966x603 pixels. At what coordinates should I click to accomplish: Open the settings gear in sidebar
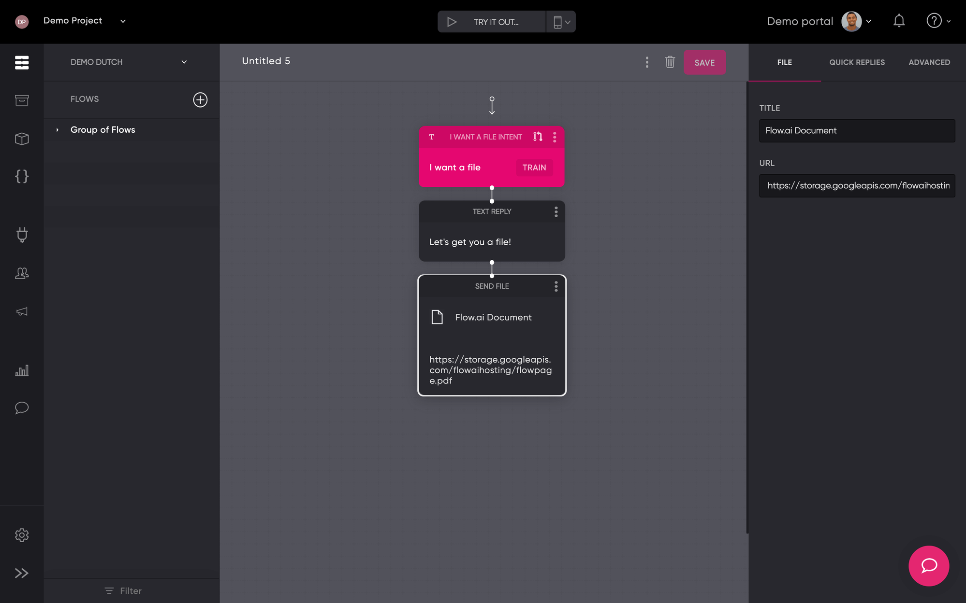click(x=22, y=535)
